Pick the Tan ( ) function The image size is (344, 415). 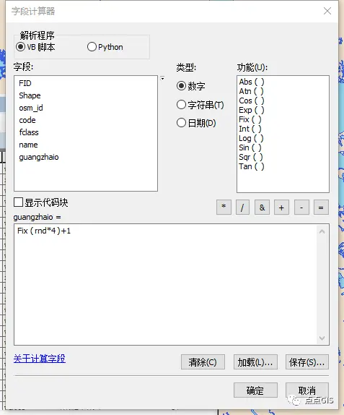252,167
